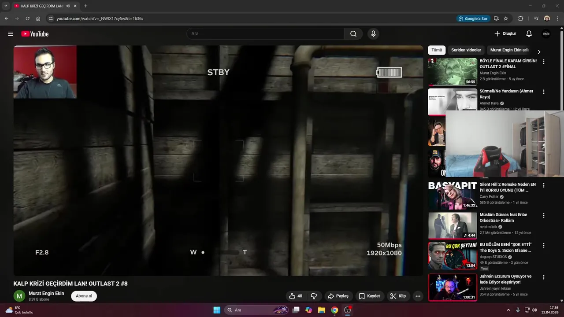The width and height of the screenshot is (564, 317).
Task: Open File Explorer from taskbar
Action: [x=322, y=310]
